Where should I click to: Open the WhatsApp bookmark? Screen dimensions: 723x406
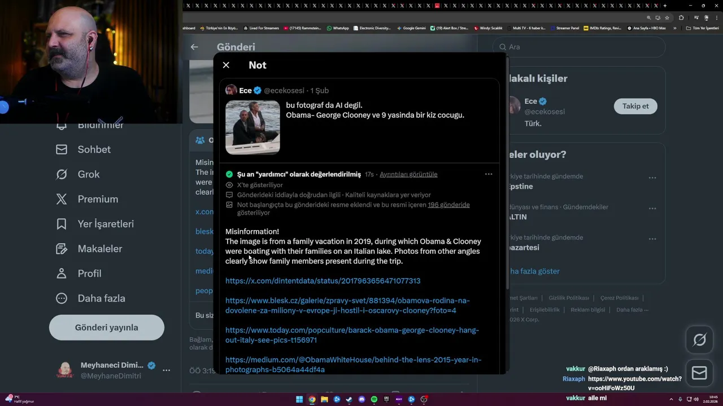(338, 28)
